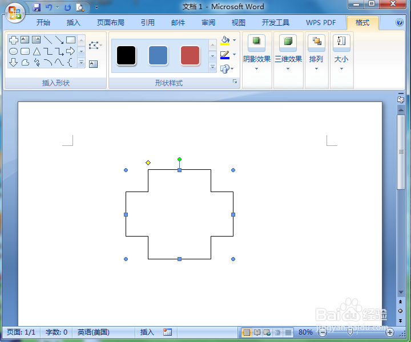Screen dimensions: 411x342
Task: Switch to the 开始 tab
Action: pos(43,23)
